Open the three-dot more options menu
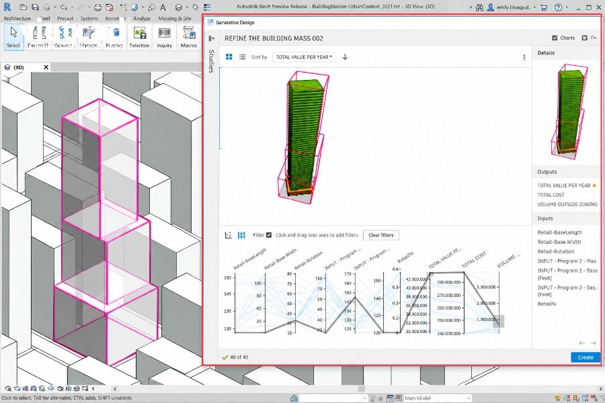The width and height of the screenshot is (605, 403). click(x=524, y=57)
